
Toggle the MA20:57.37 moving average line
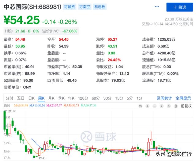(54, 105)
